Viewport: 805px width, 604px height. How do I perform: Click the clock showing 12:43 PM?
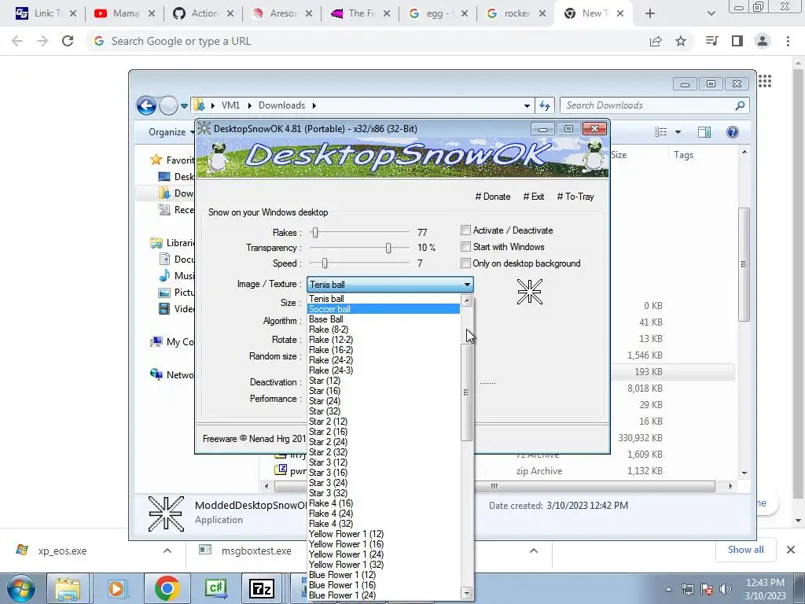click(x=765, y=583)
